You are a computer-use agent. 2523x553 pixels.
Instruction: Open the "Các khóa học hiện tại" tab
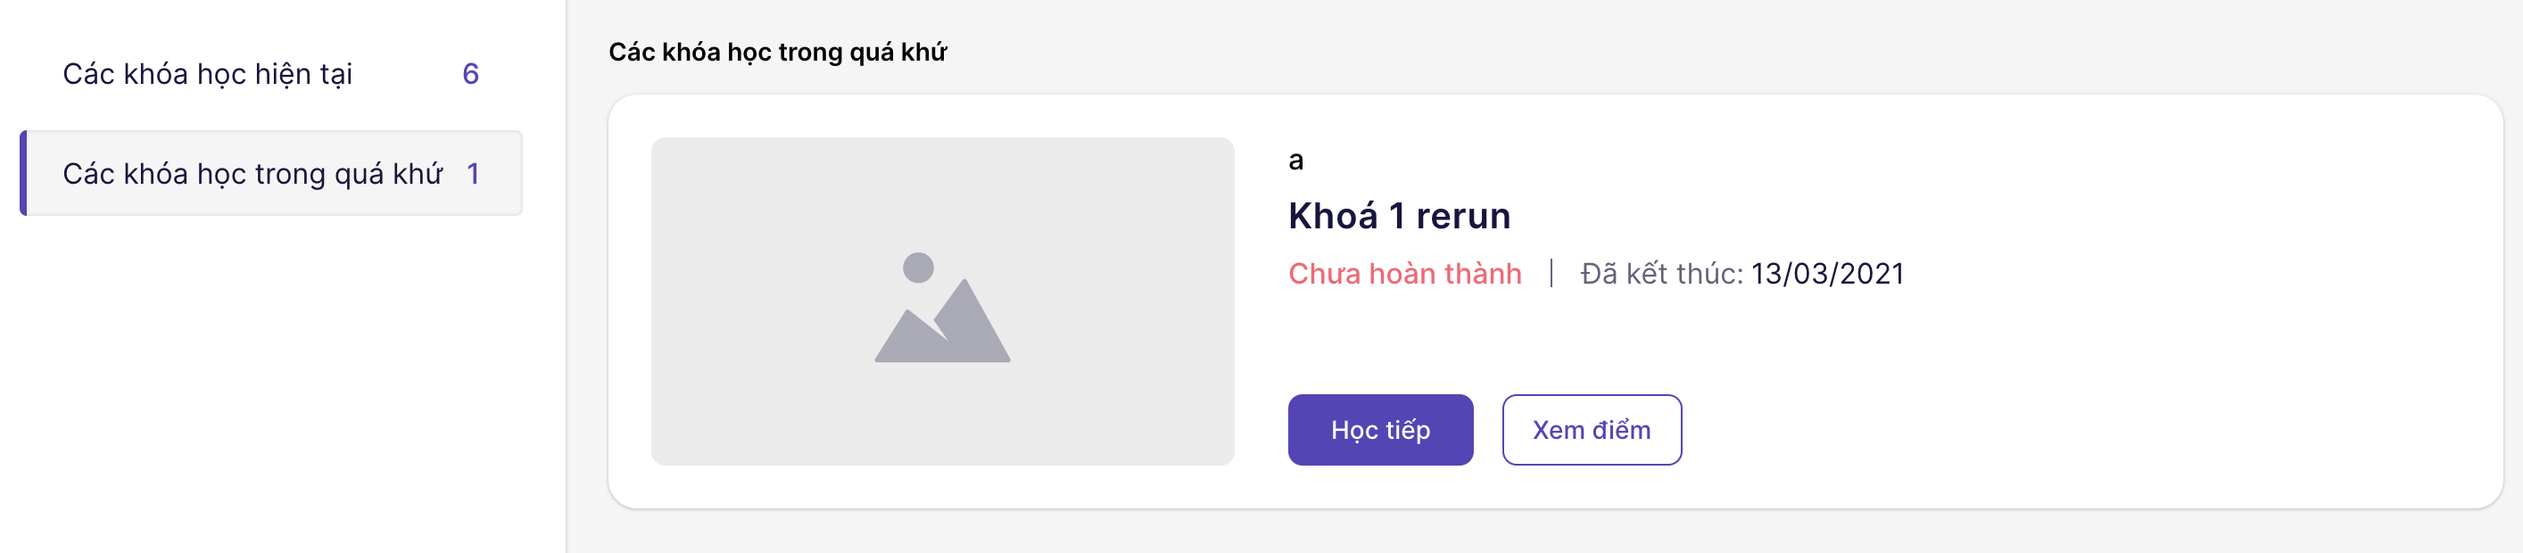(208, 74)
